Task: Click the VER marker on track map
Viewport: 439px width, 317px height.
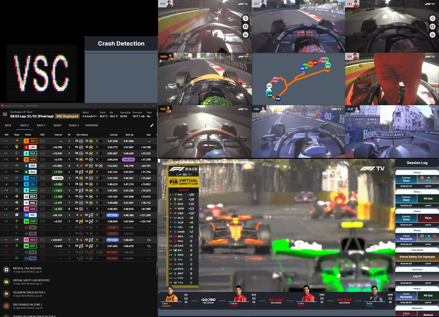Action: click(x=278, y=98)
